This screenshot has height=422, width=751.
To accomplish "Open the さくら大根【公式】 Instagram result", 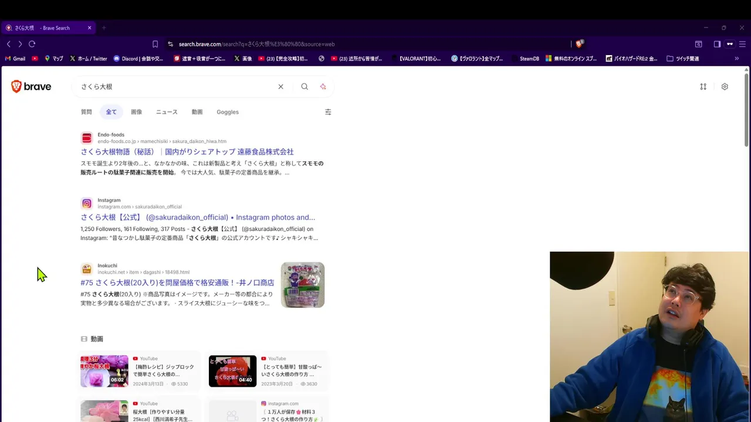I will [198, 217].
